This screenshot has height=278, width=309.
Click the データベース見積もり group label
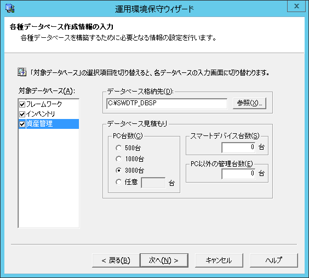tap(137, 123)
